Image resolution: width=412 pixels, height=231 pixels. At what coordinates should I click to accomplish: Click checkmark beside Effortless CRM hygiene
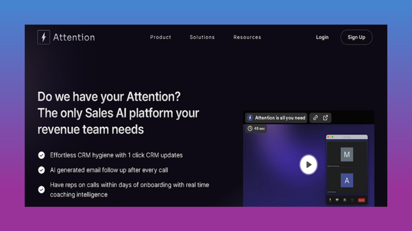point(41,155)
